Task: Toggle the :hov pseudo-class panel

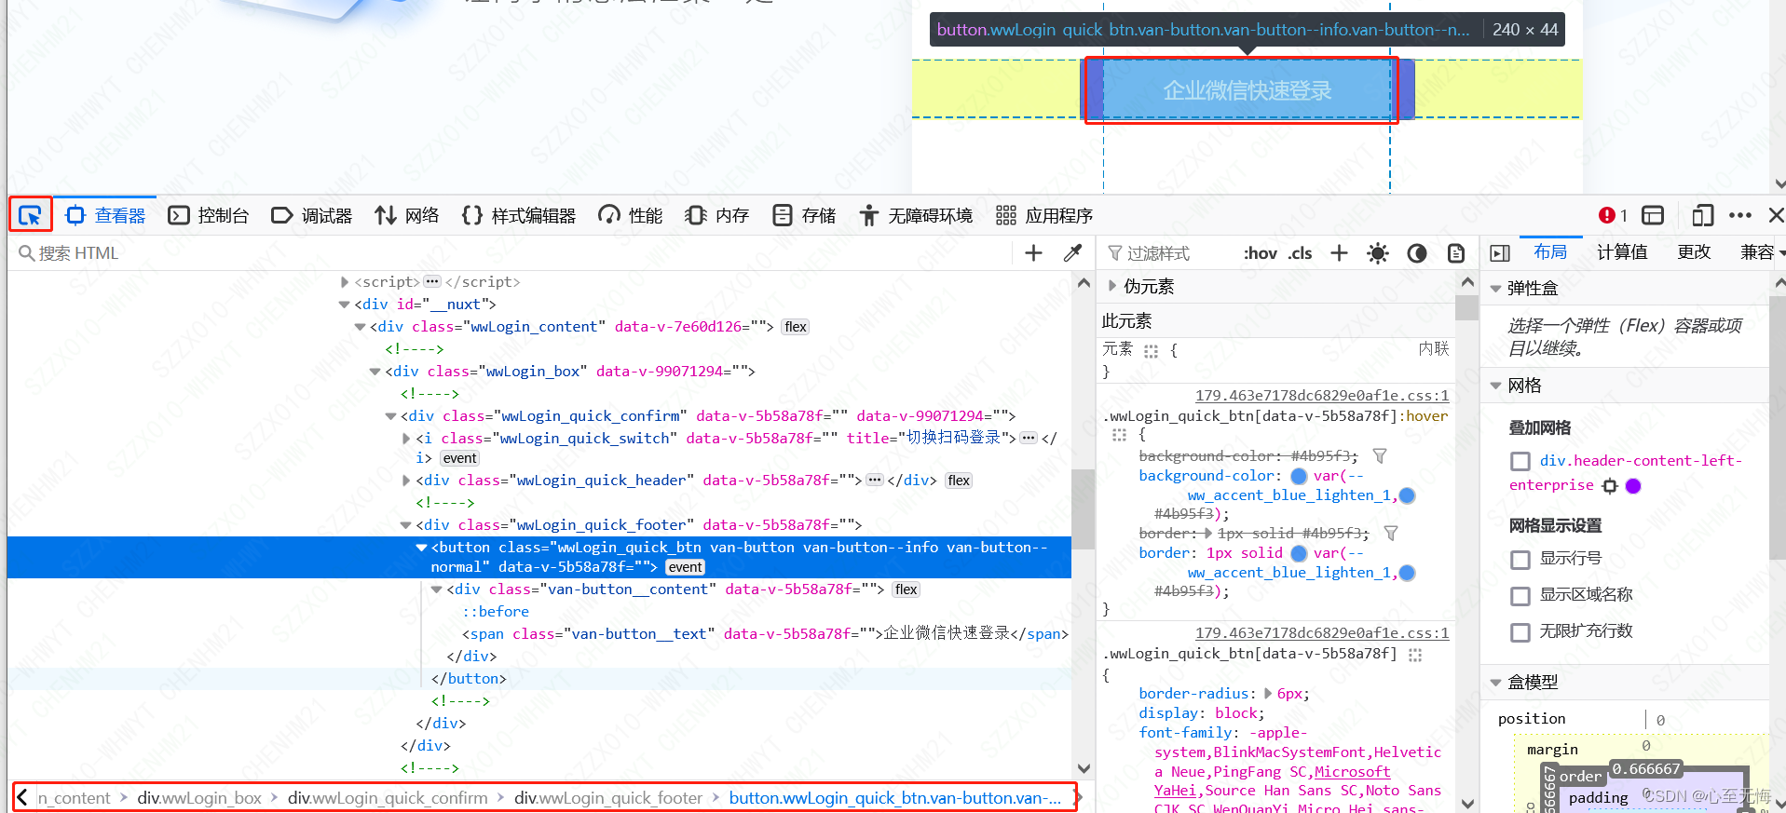Action: coord(1261,253)
